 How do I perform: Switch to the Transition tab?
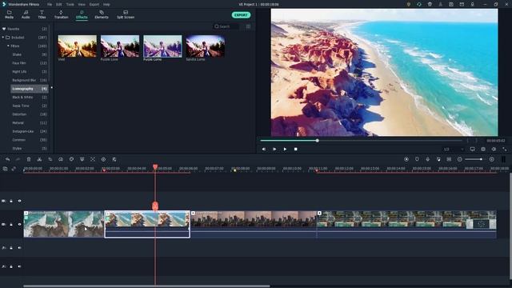click(61, 14)
